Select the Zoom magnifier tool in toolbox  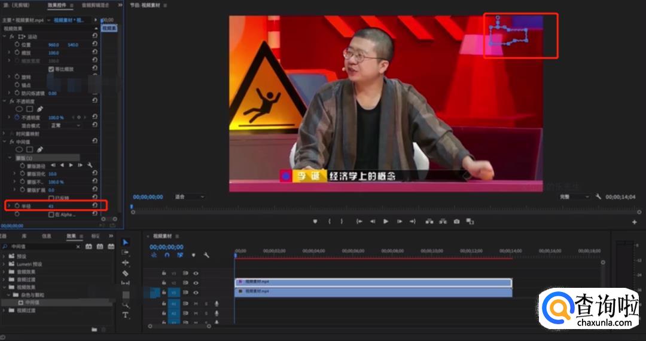click(126, 305)
